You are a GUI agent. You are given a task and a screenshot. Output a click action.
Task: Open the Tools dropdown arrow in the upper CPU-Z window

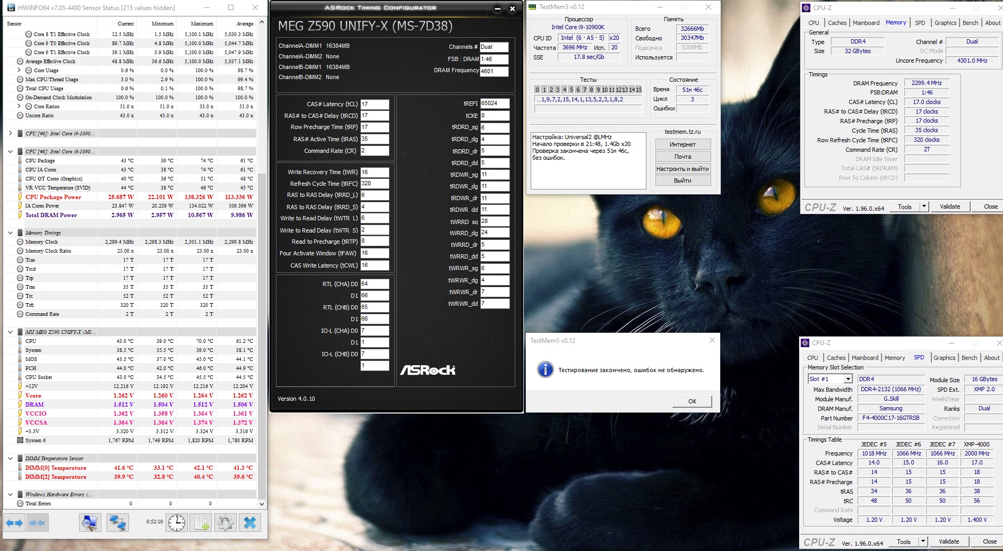[x=924, y=206]
